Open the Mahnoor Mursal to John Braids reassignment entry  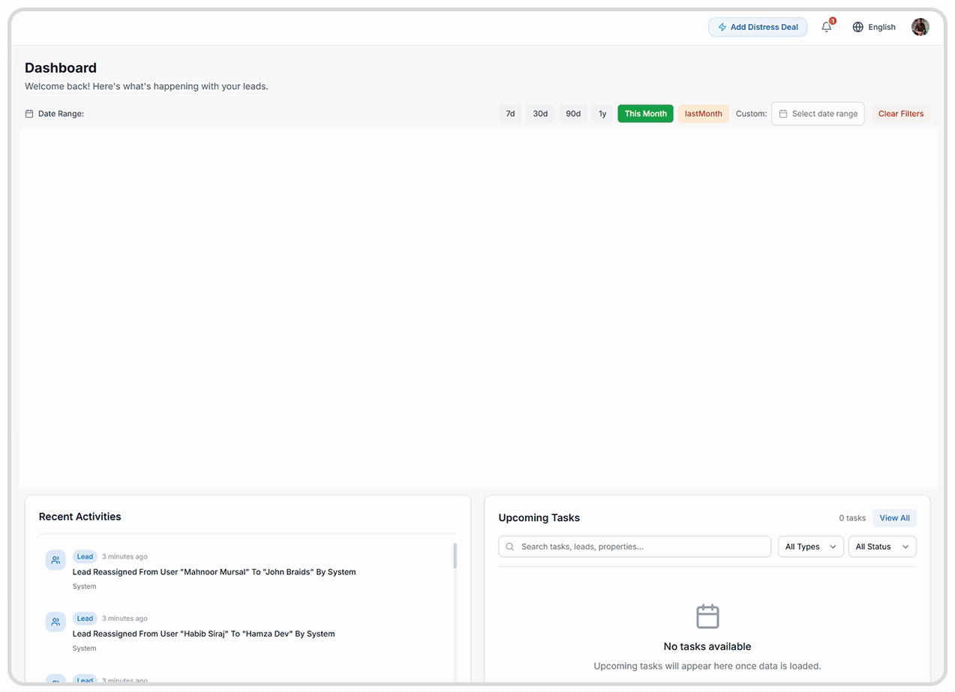tap(214, 572)
